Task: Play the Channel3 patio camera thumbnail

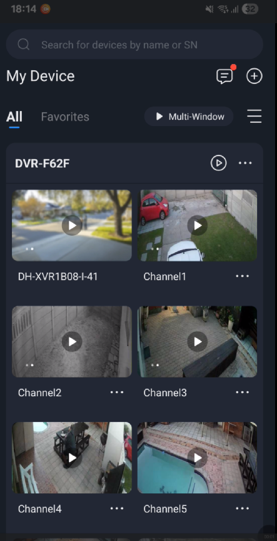Action: (x=197, y=342)
